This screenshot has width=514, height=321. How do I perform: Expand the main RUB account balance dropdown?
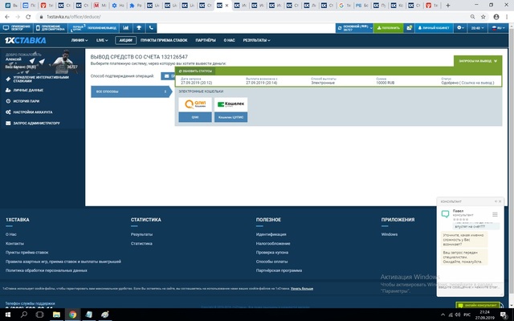355,28
